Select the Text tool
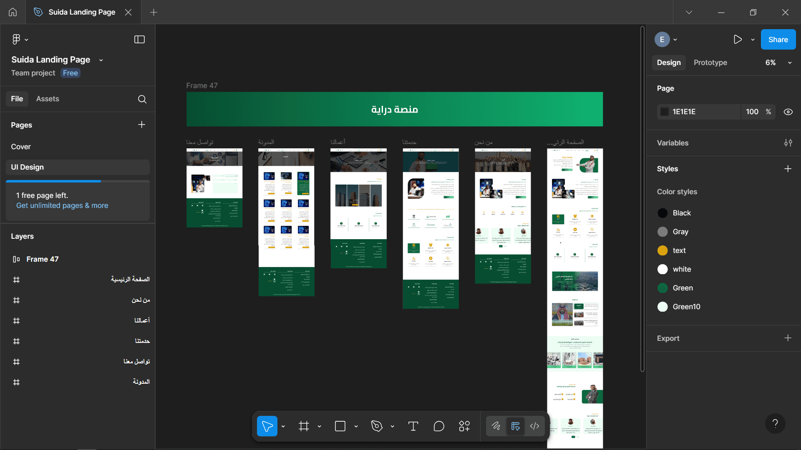The width and height of the screenshot is (801, 450). coord(413,426)
